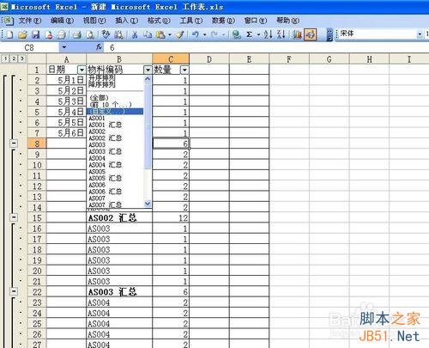Toggle the highlighted Drawing toolbar icon
The width and height of the screenshot is (429, 348).
pos(311,34)
